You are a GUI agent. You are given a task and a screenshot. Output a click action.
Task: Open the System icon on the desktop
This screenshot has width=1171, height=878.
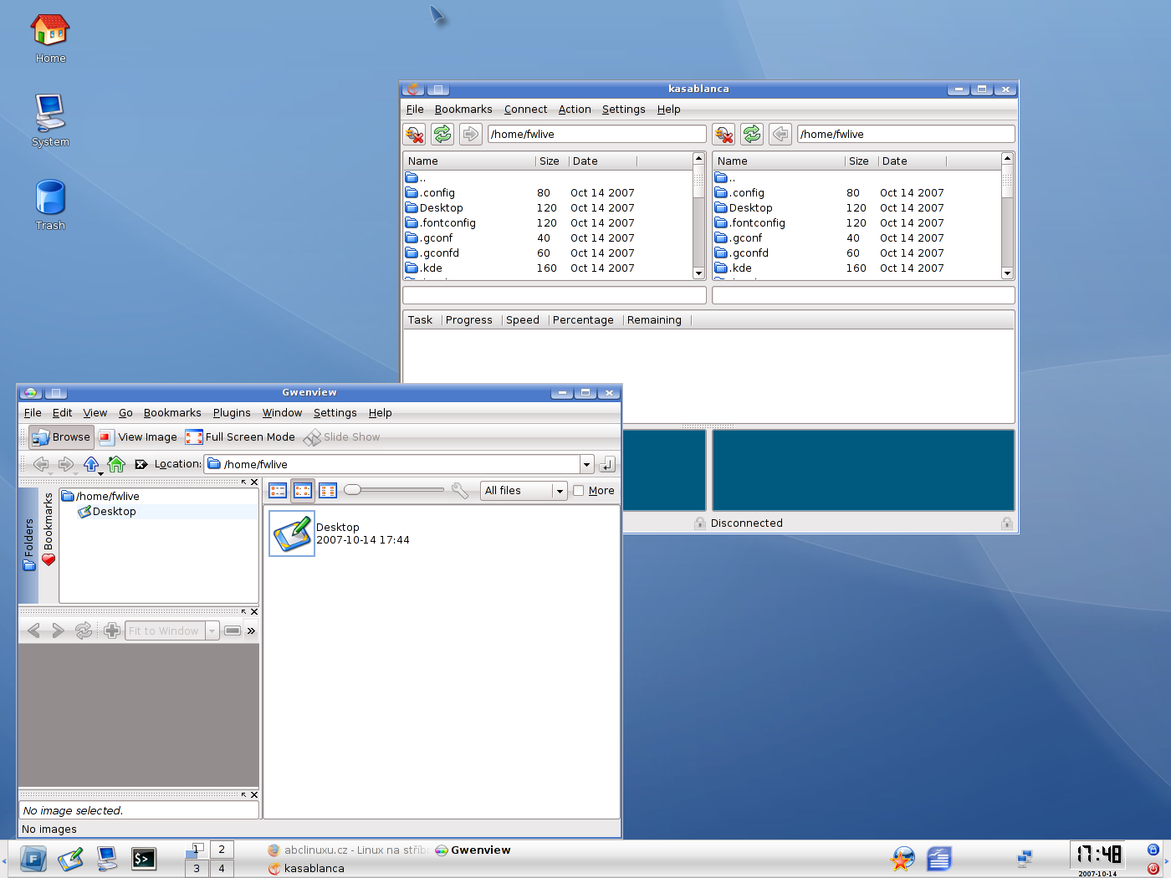tap(50, 121)
